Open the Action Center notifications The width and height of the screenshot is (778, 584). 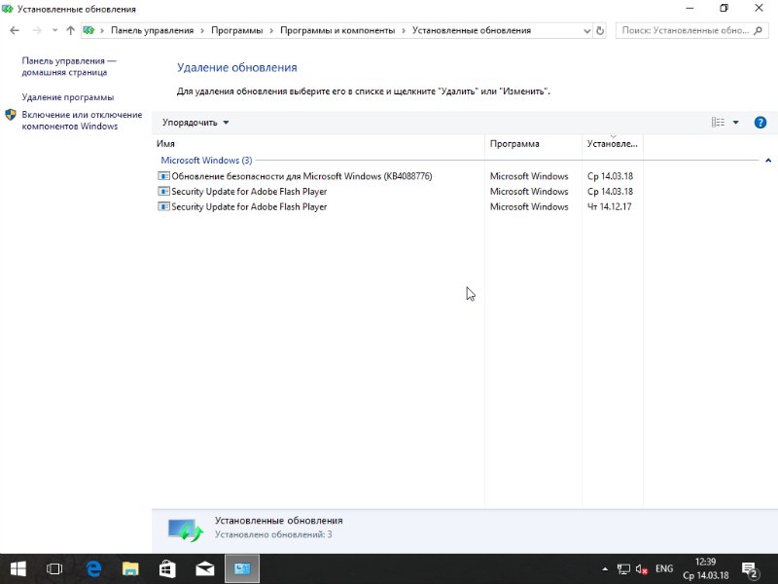750,569
